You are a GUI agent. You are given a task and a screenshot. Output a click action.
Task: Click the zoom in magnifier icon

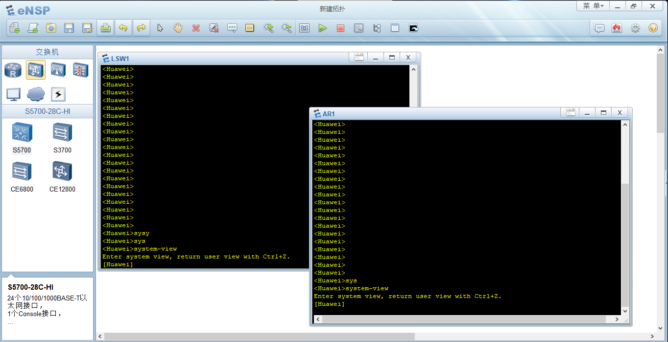click(268, 28)
